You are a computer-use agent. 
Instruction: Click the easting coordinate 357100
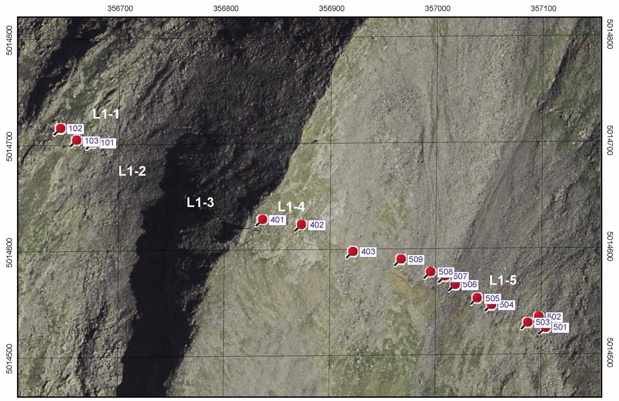(x=544, y=8)
